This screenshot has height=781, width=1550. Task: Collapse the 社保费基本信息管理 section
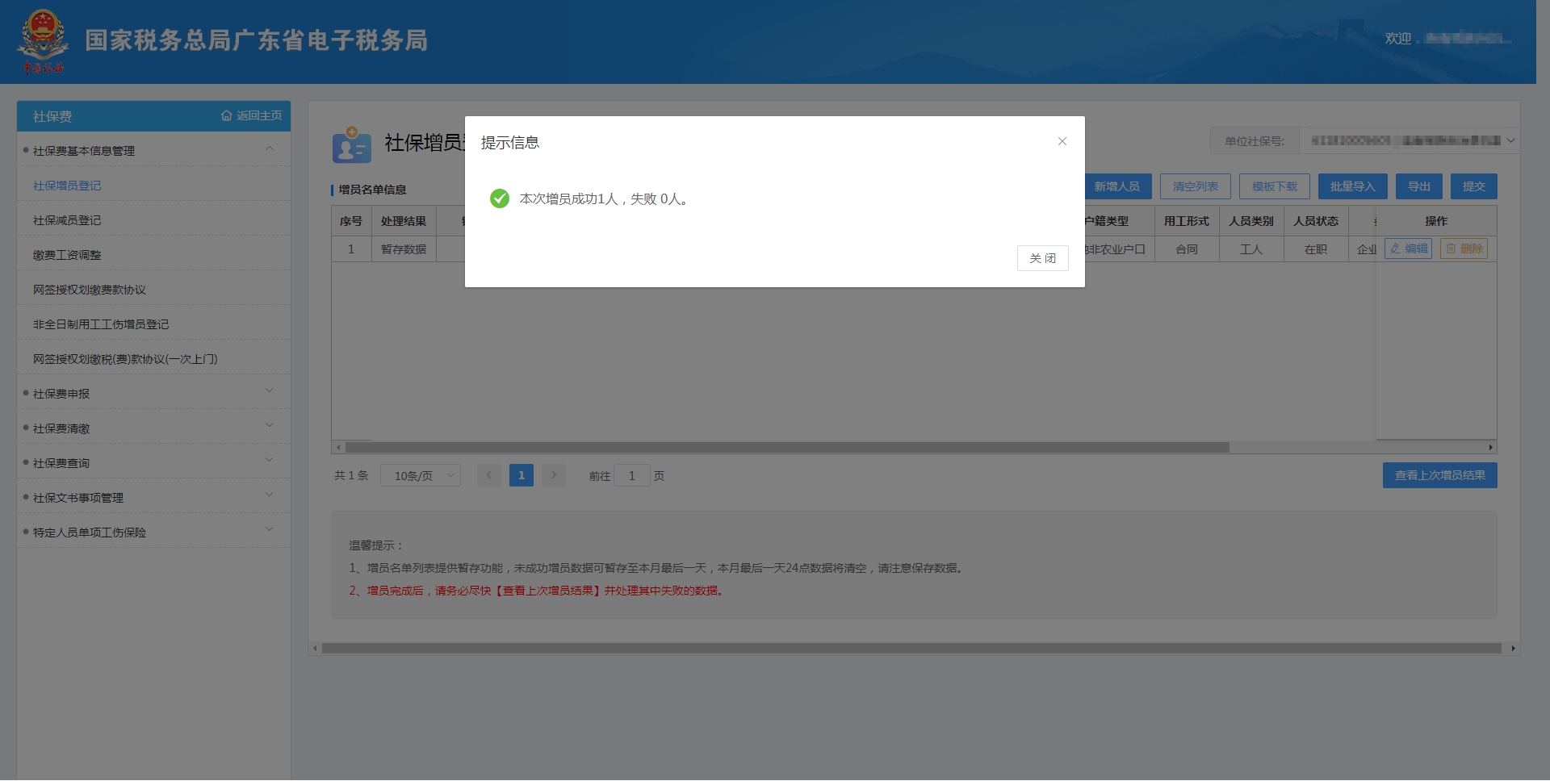click(x=270, y=149)
